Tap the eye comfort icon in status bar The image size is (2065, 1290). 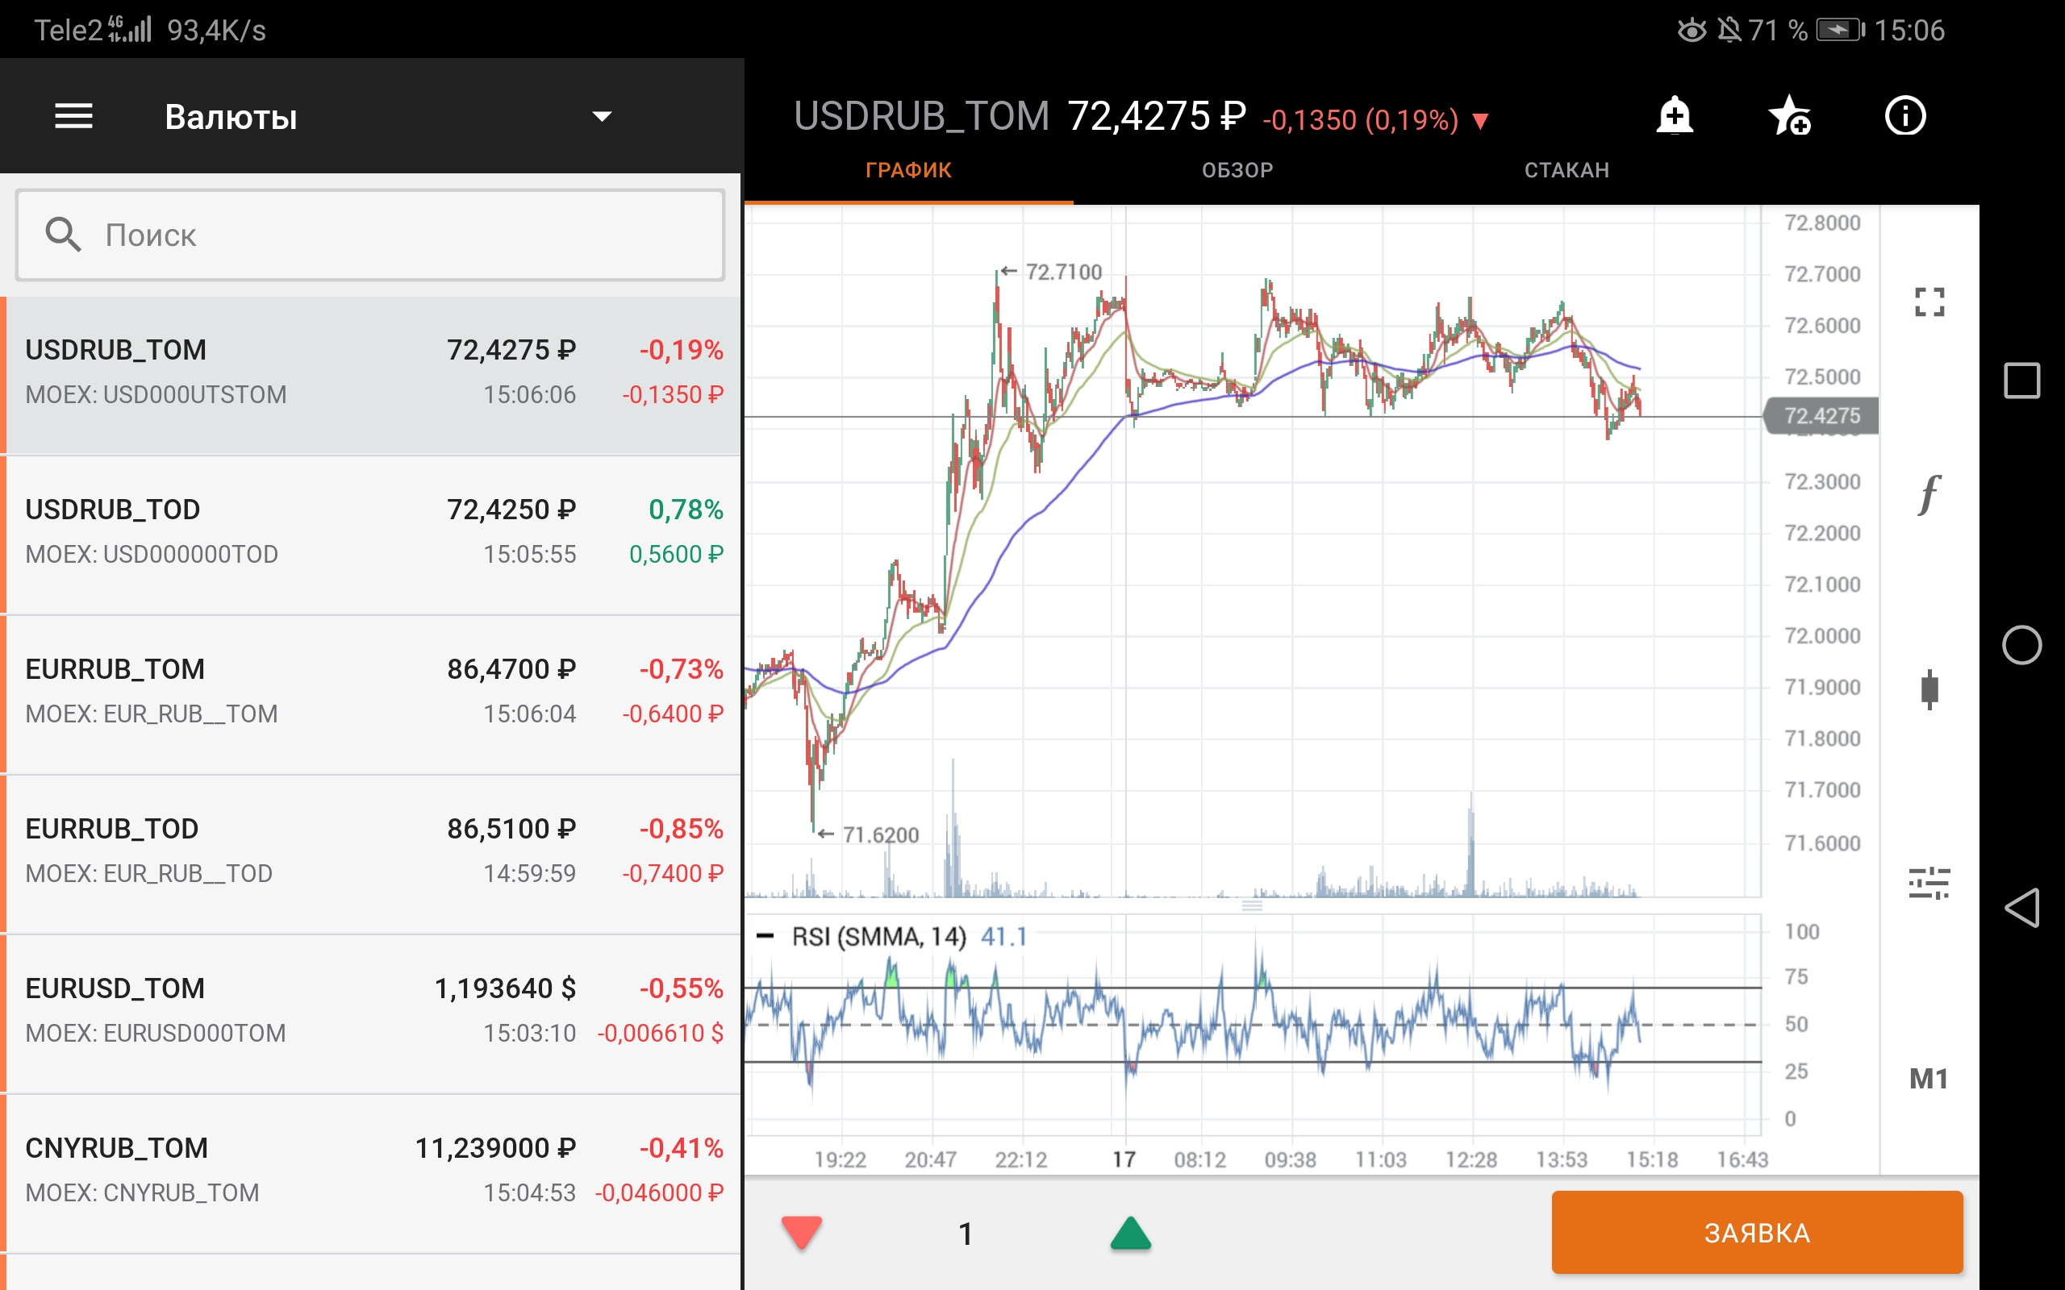(1692, 30)
